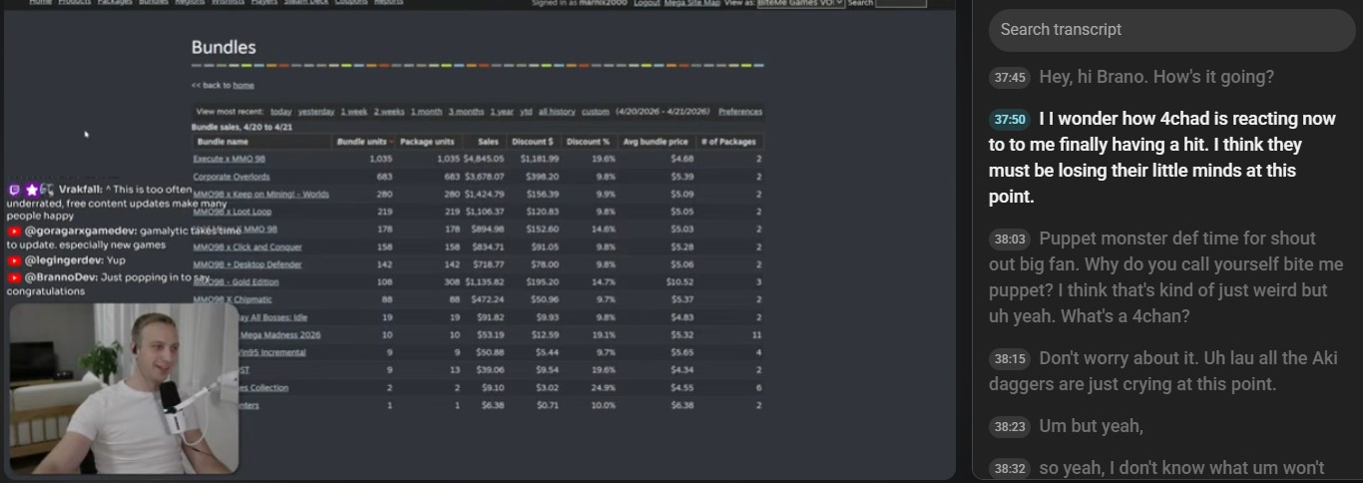Sort by 'Avg bundle price' column

657,142
